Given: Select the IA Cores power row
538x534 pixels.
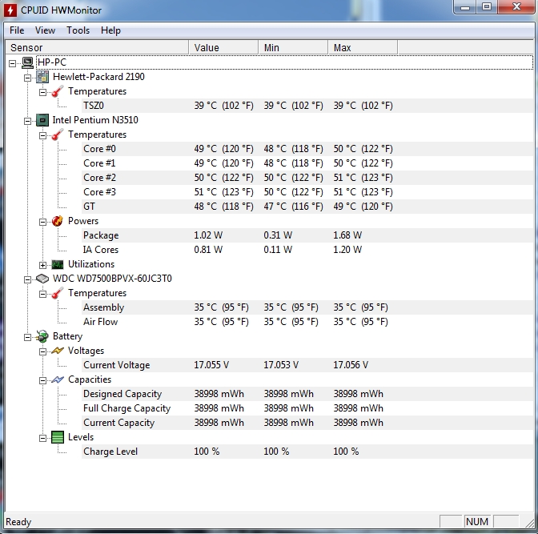Looking at the screenshot, I should (307, 250).
